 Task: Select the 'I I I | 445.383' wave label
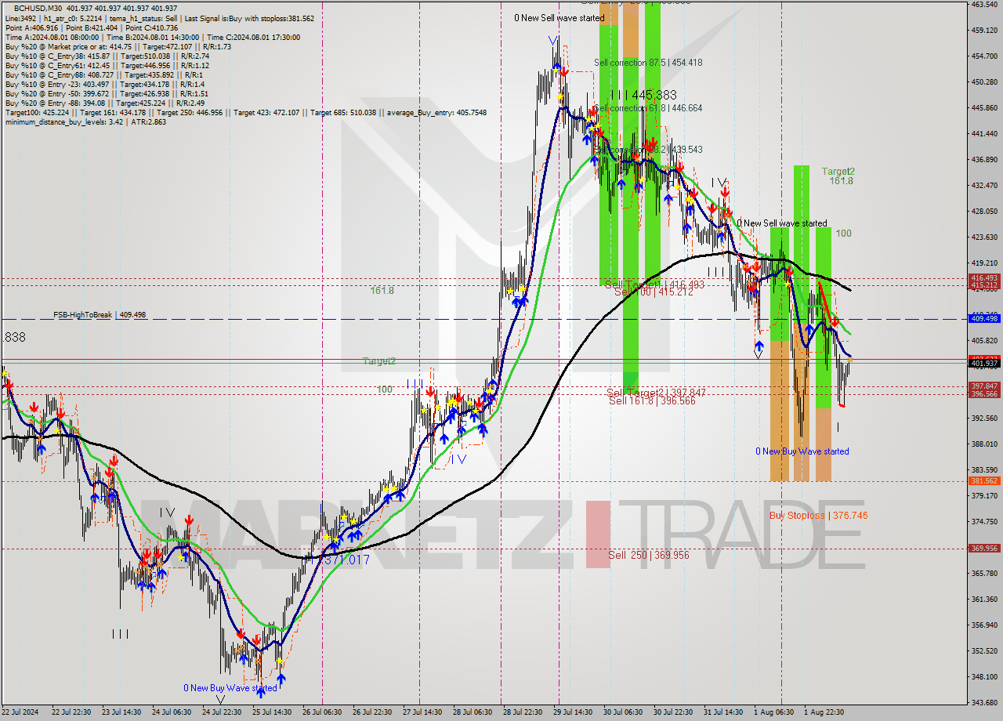pos(643,95)
